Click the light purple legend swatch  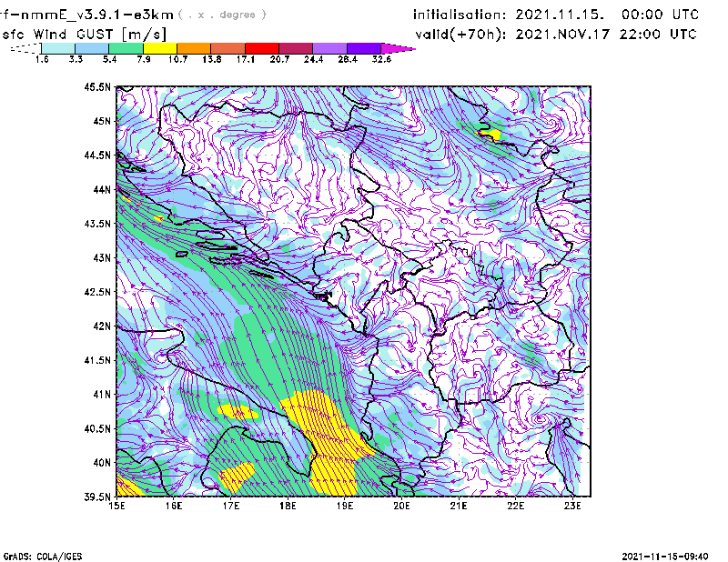point(330,48)
